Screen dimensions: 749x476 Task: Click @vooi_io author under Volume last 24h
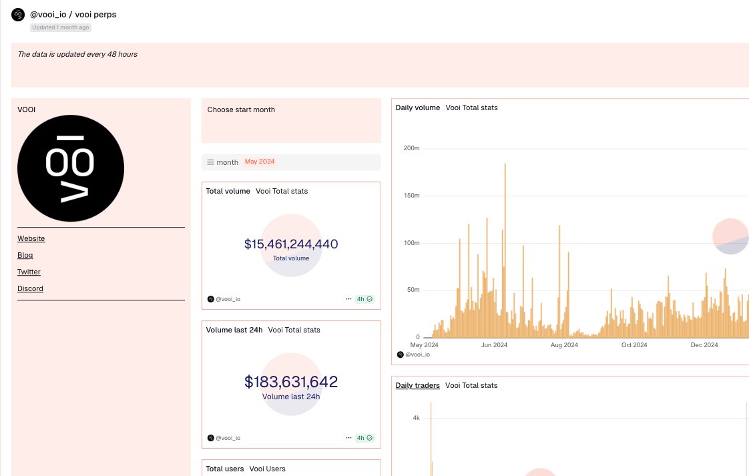pos(228,438)
